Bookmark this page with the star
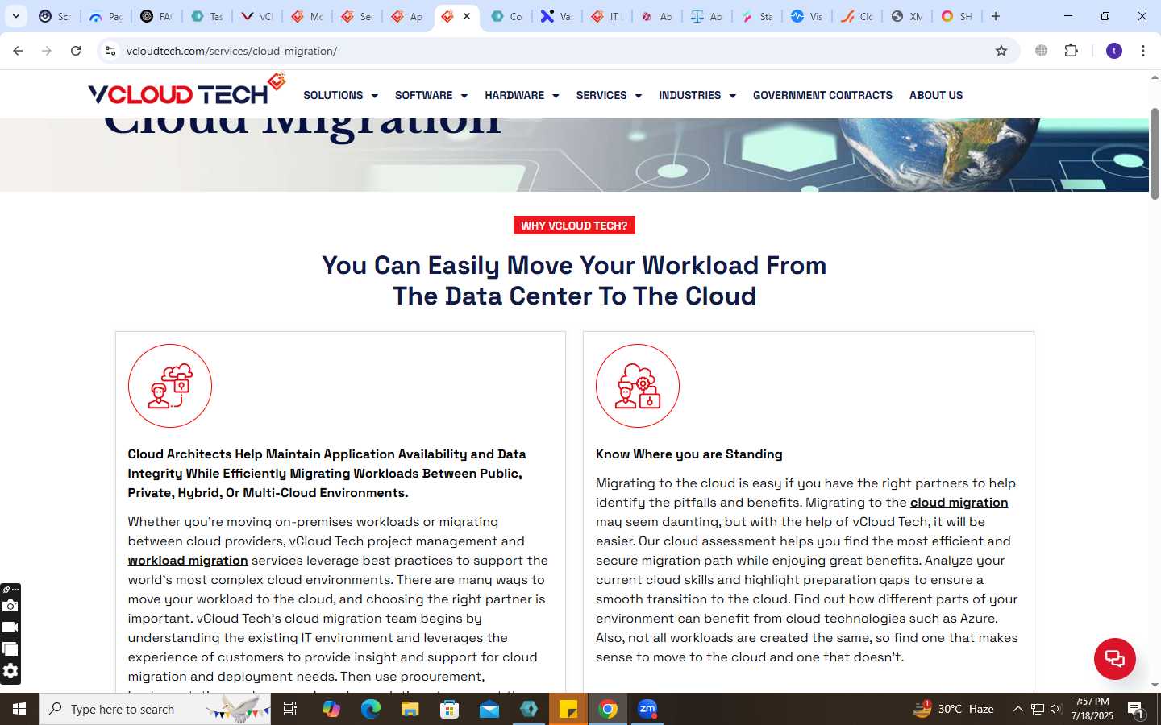 tap(1001, 51)
